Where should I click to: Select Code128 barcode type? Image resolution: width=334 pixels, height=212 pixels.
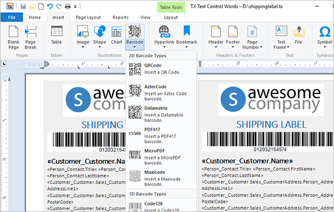[x=161, y=206]
